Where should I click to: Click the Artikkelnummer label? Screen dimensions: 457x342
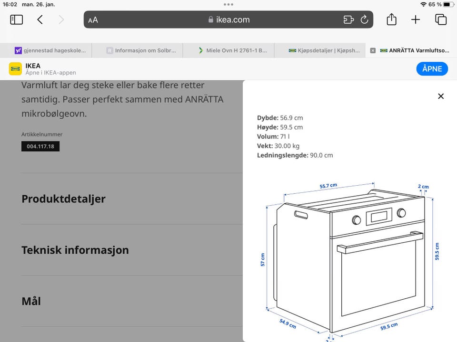42,134
